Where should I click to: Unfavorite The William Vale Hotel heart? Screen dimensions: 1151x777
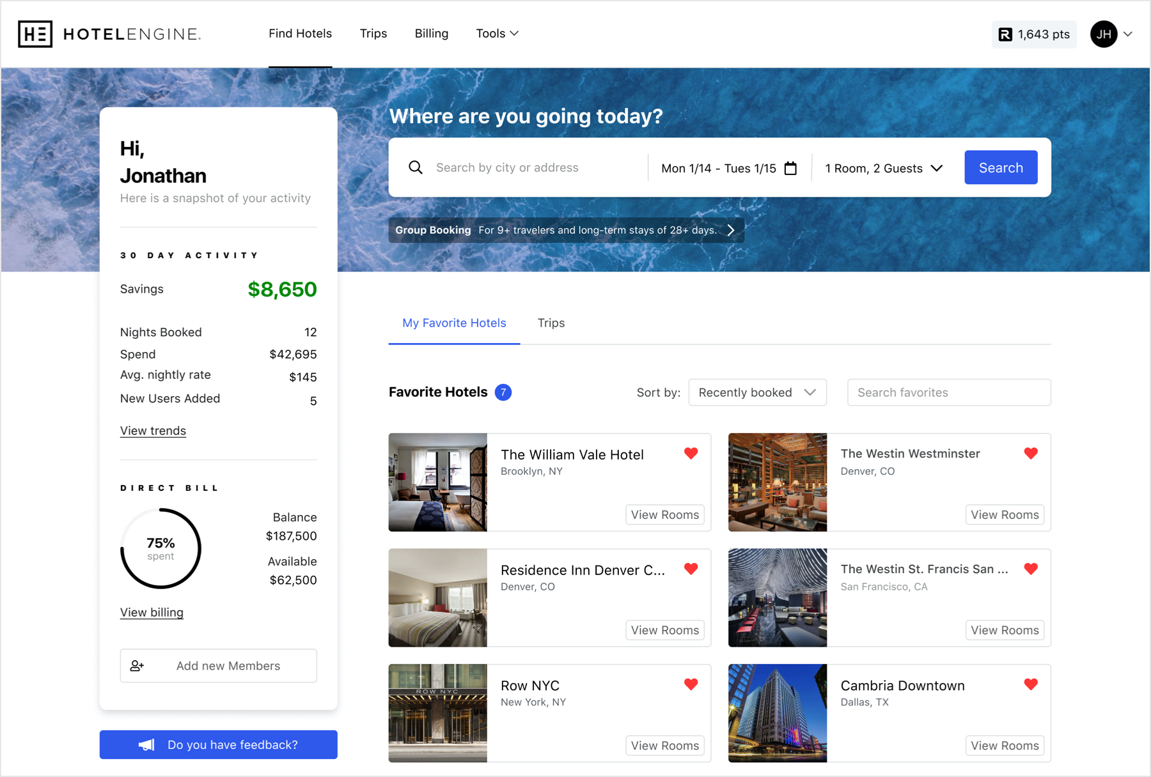point(691,454)
